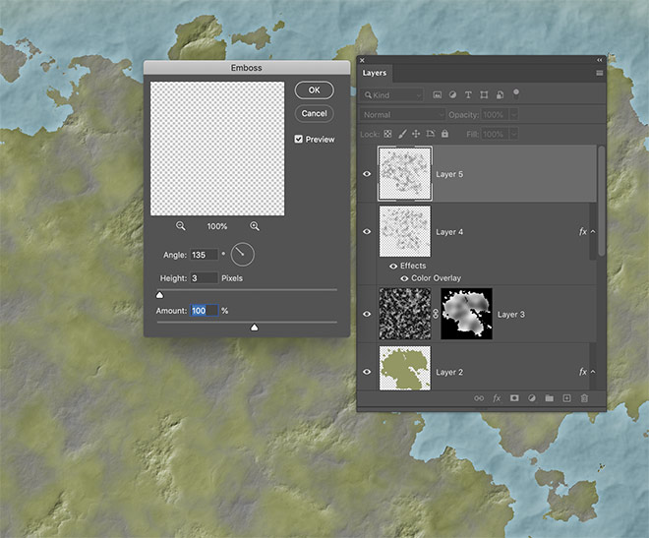The width and height of the screenshot is (649, 538).
Task: Open the layer styles fx button
Action: 497,398
